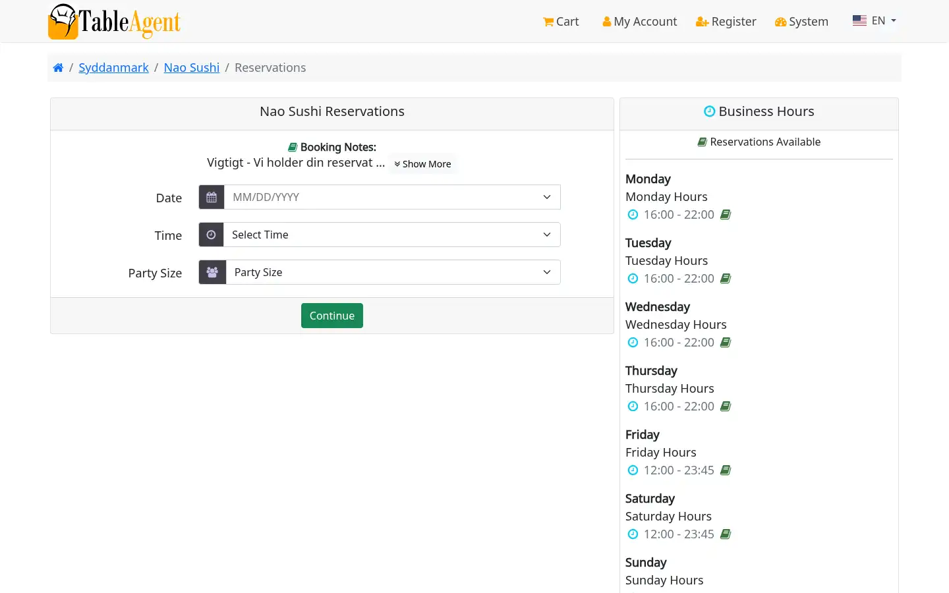Go to My Account
The image size is (949, 593).
640,22
